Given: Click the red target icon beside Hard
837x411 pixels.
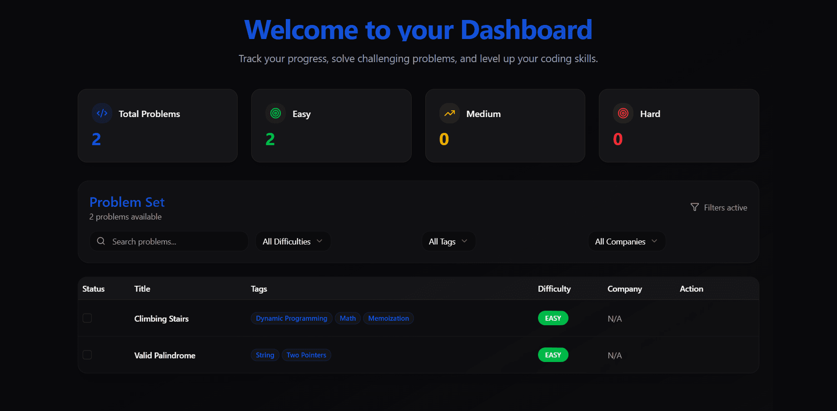Looking at the screenshot, I should [x=623, y=113].
